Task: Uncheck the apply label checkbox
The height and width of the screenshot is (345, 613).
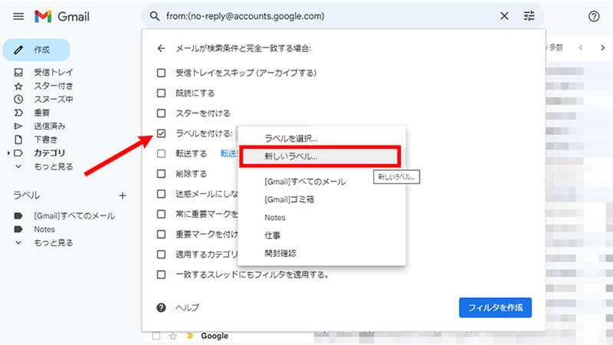Action: [x=161, y=133]
